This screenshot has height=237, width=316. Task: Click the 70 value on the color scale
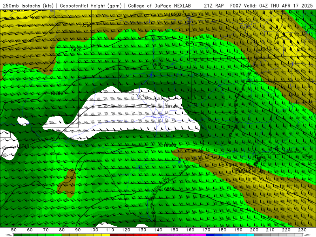click(x=46, y=230)
